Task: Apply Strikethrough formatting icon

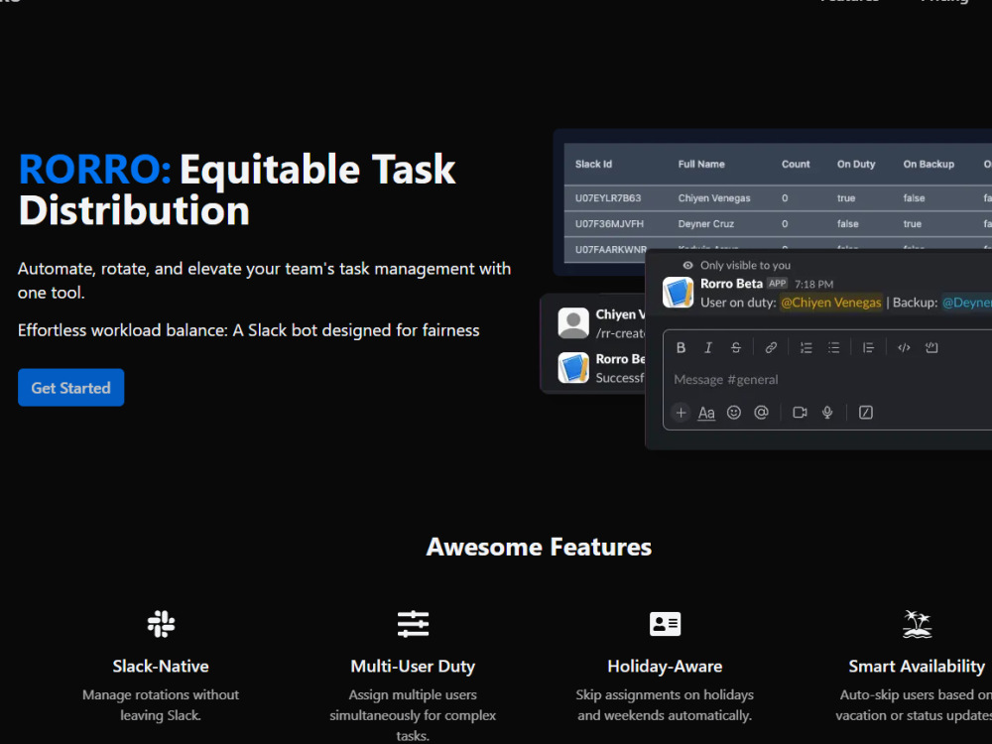Action: 736,347
